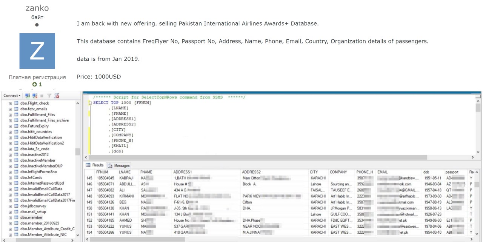
Task: Click Object Explorer scroll down arrow
Action: click(x=78, y=235)
